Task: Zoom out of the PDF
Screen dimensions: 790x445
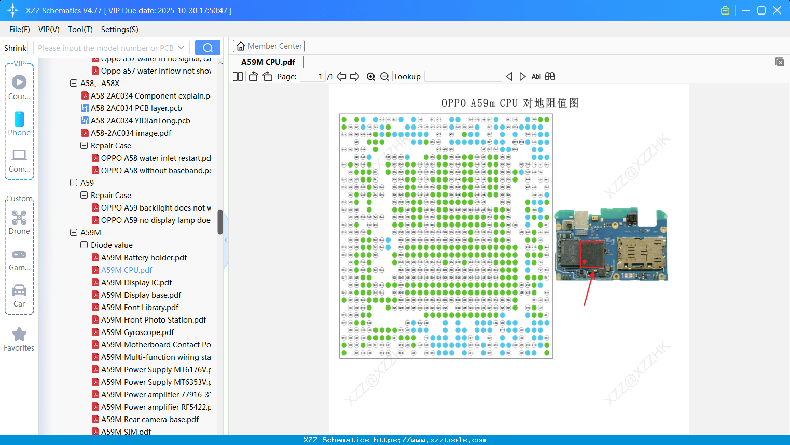Action: pyautogui.click(x=384, y=77)
